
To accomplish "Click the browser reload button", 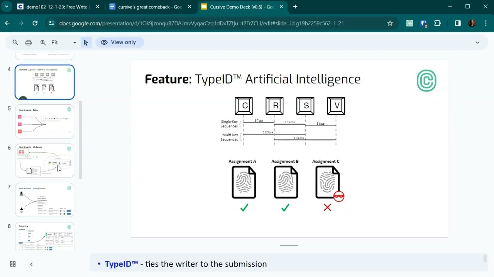I will (35, 23).
